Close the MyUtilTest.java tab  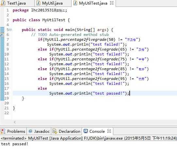[112, 3]
